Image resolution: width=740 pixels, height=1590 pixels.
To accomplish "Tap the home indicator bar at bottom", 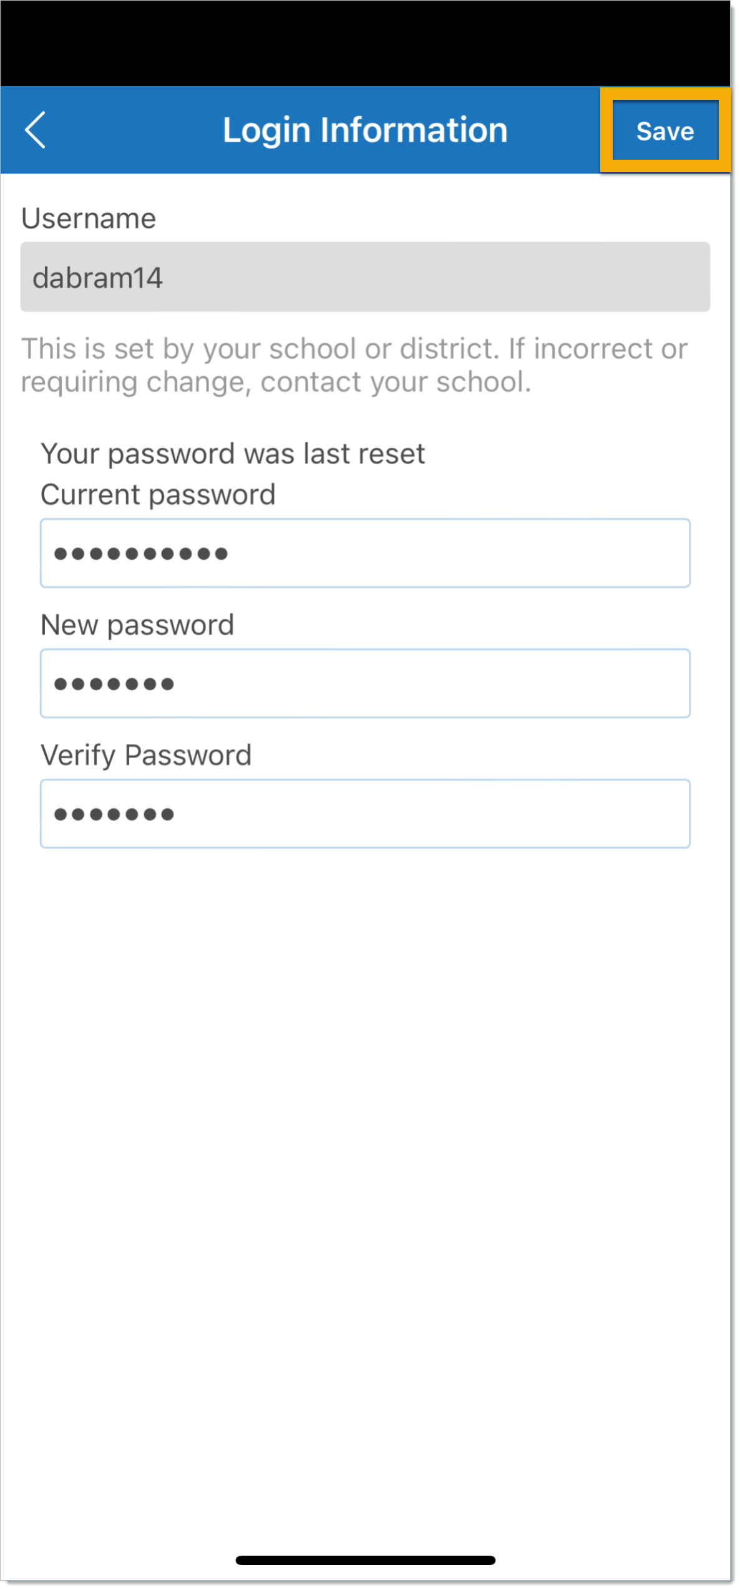I will 365,1560.
